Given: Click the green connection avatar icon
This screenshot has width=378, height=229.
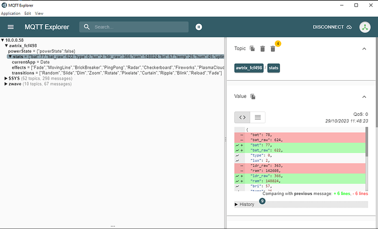Looking at the screenshot, I should (x=365, y=27).
